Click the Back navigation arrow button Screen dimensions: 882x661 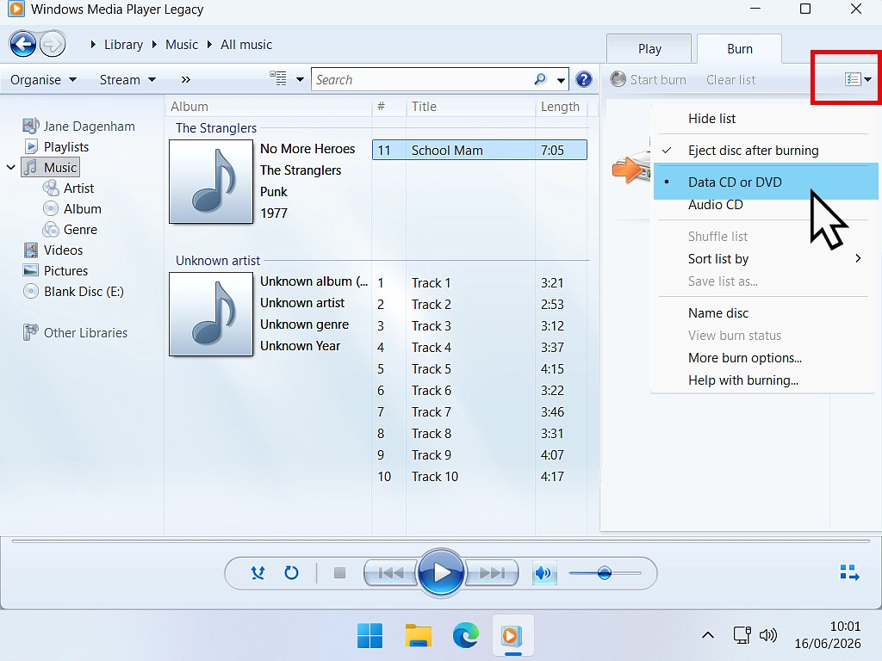(x=23, y=45)
